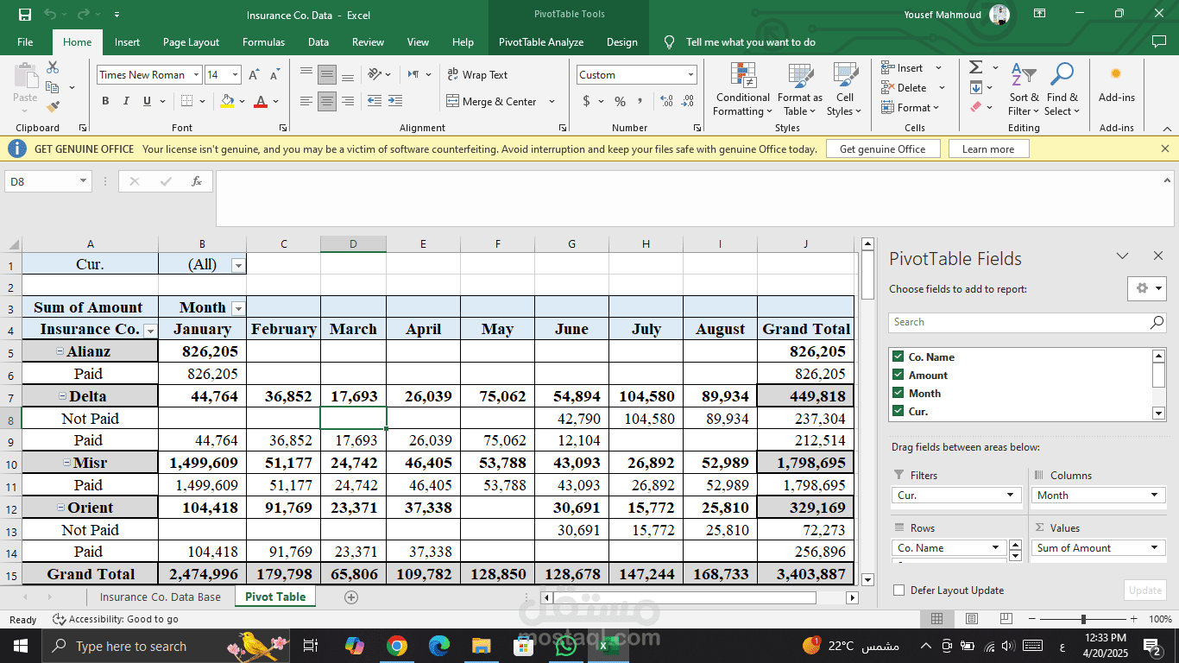Click the Insert Function fx icon

point(197,181)
